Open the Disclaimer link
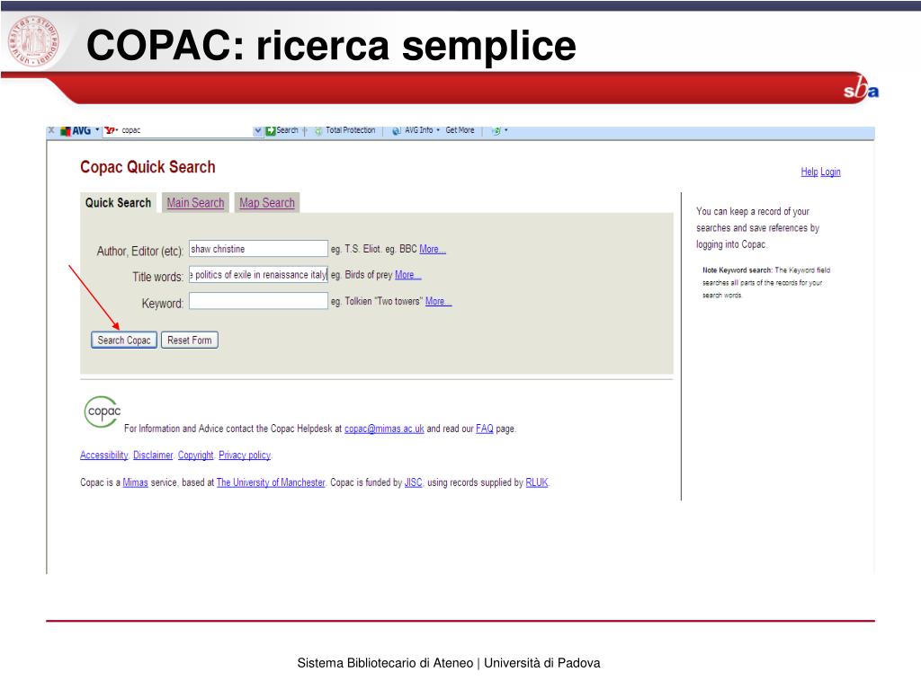921x690 pixels. [x=153, y=456]
